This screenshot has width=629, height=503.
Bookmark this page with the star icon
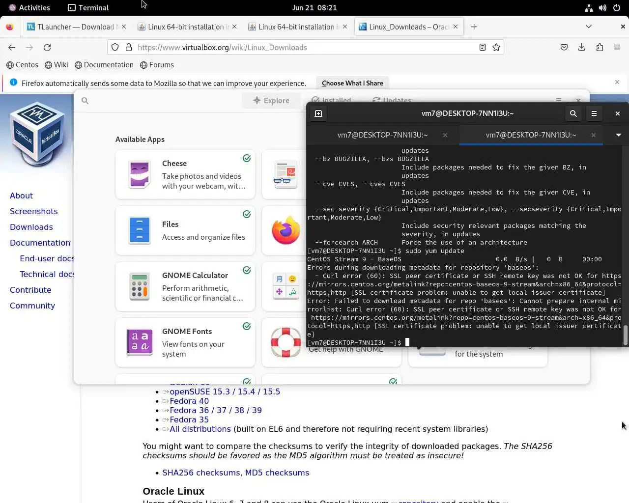click(x=496, y=48)
